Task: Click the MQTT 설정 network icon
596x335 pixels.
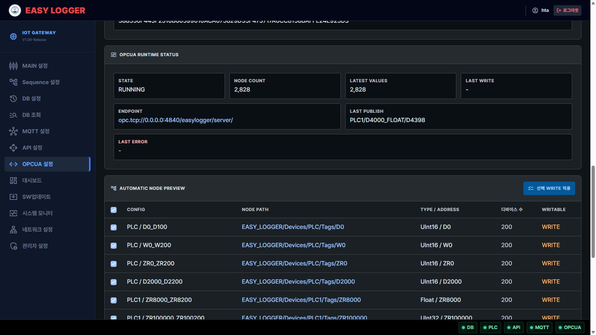Action: coord(13,131)
